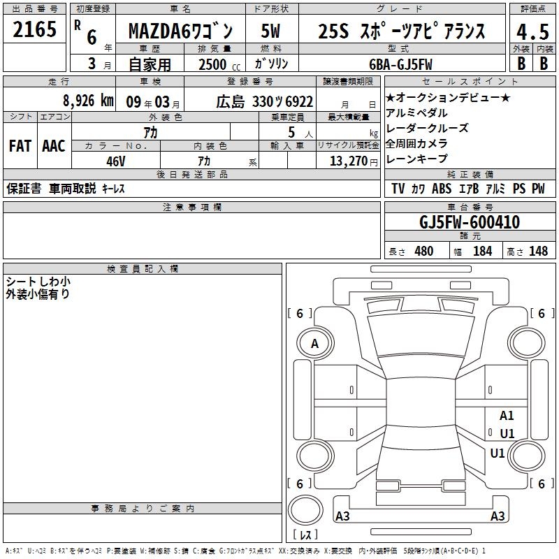Click the door type 5W
The width and height of the screenshot is (559, 559).
coord(271,31)
